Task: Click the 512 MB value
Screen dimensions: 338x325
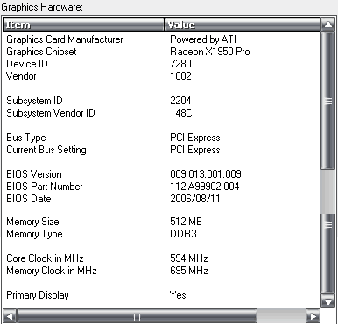Action: [x=186, y=222]
